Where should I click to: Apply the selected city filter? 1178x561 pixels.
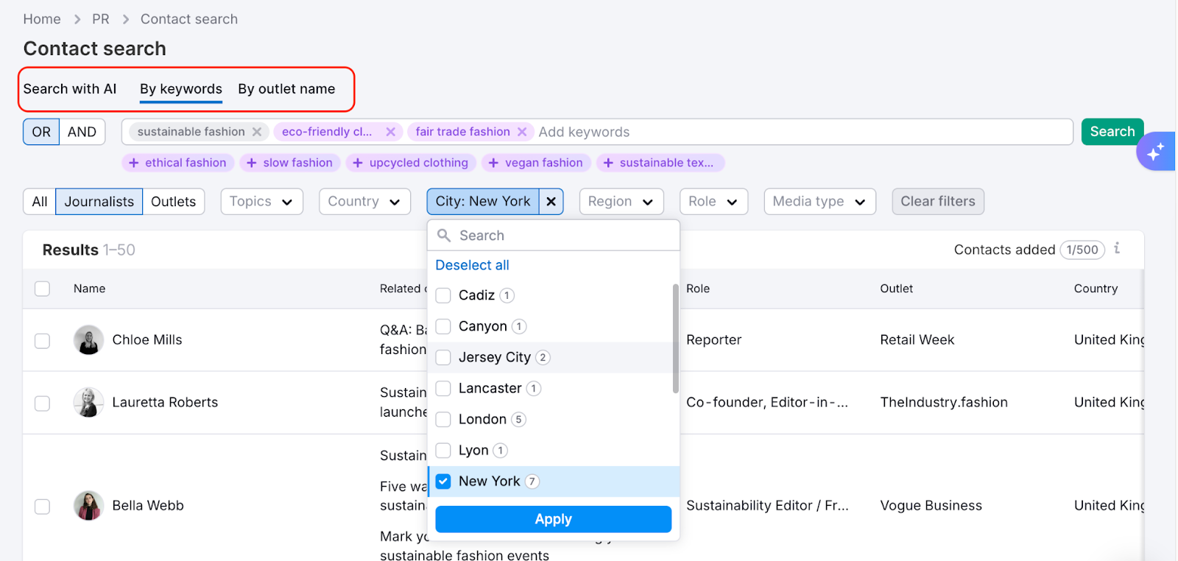(x=553, y=519)
